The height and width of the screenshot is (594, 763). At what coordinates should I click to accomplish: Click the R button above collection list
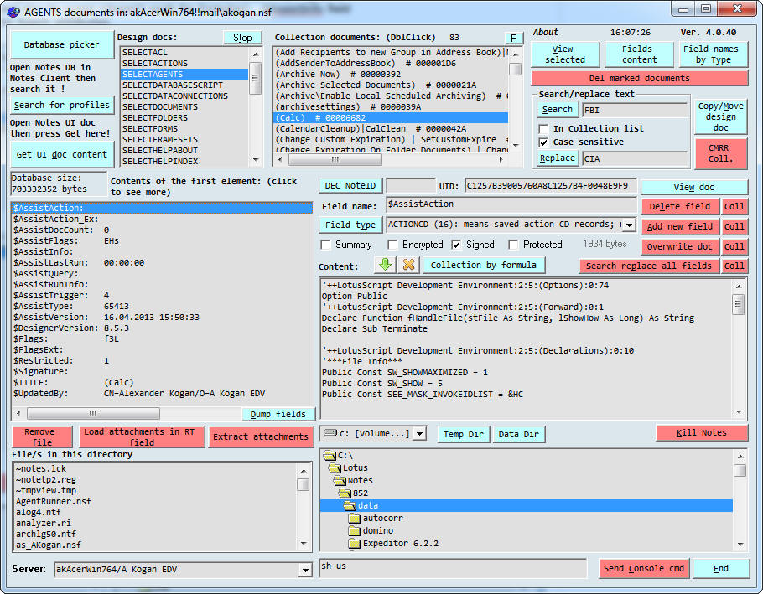point(513,38)
